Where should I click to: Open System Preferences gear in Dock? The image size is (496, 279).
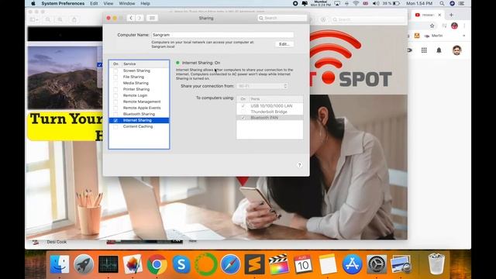(377, 264)
